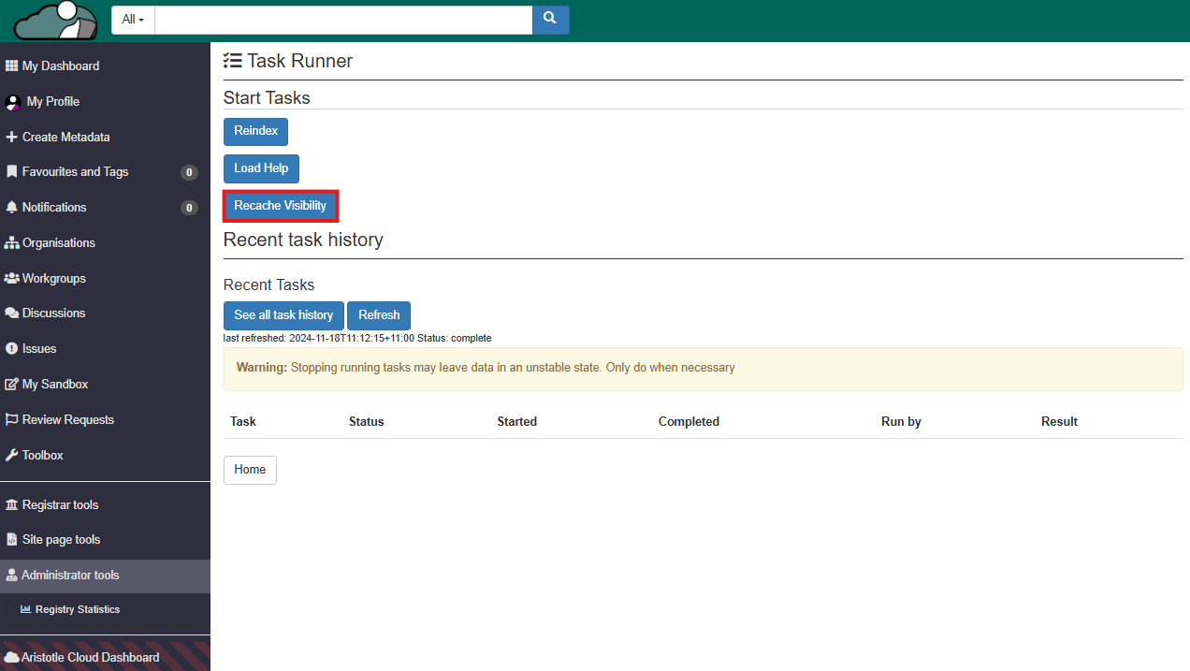Screen dimensions: 1190x671
Task: Open See all task history
Action: (283, 315)
